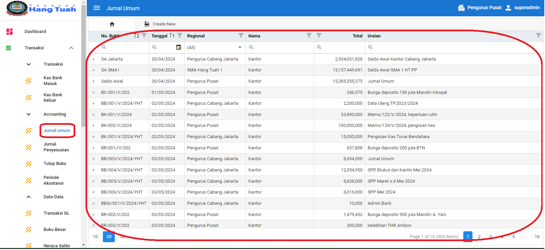Click the filter icon on Regional column
This screenshot has height=250, width=545.
pyautogui.click(x=241, y=36)
